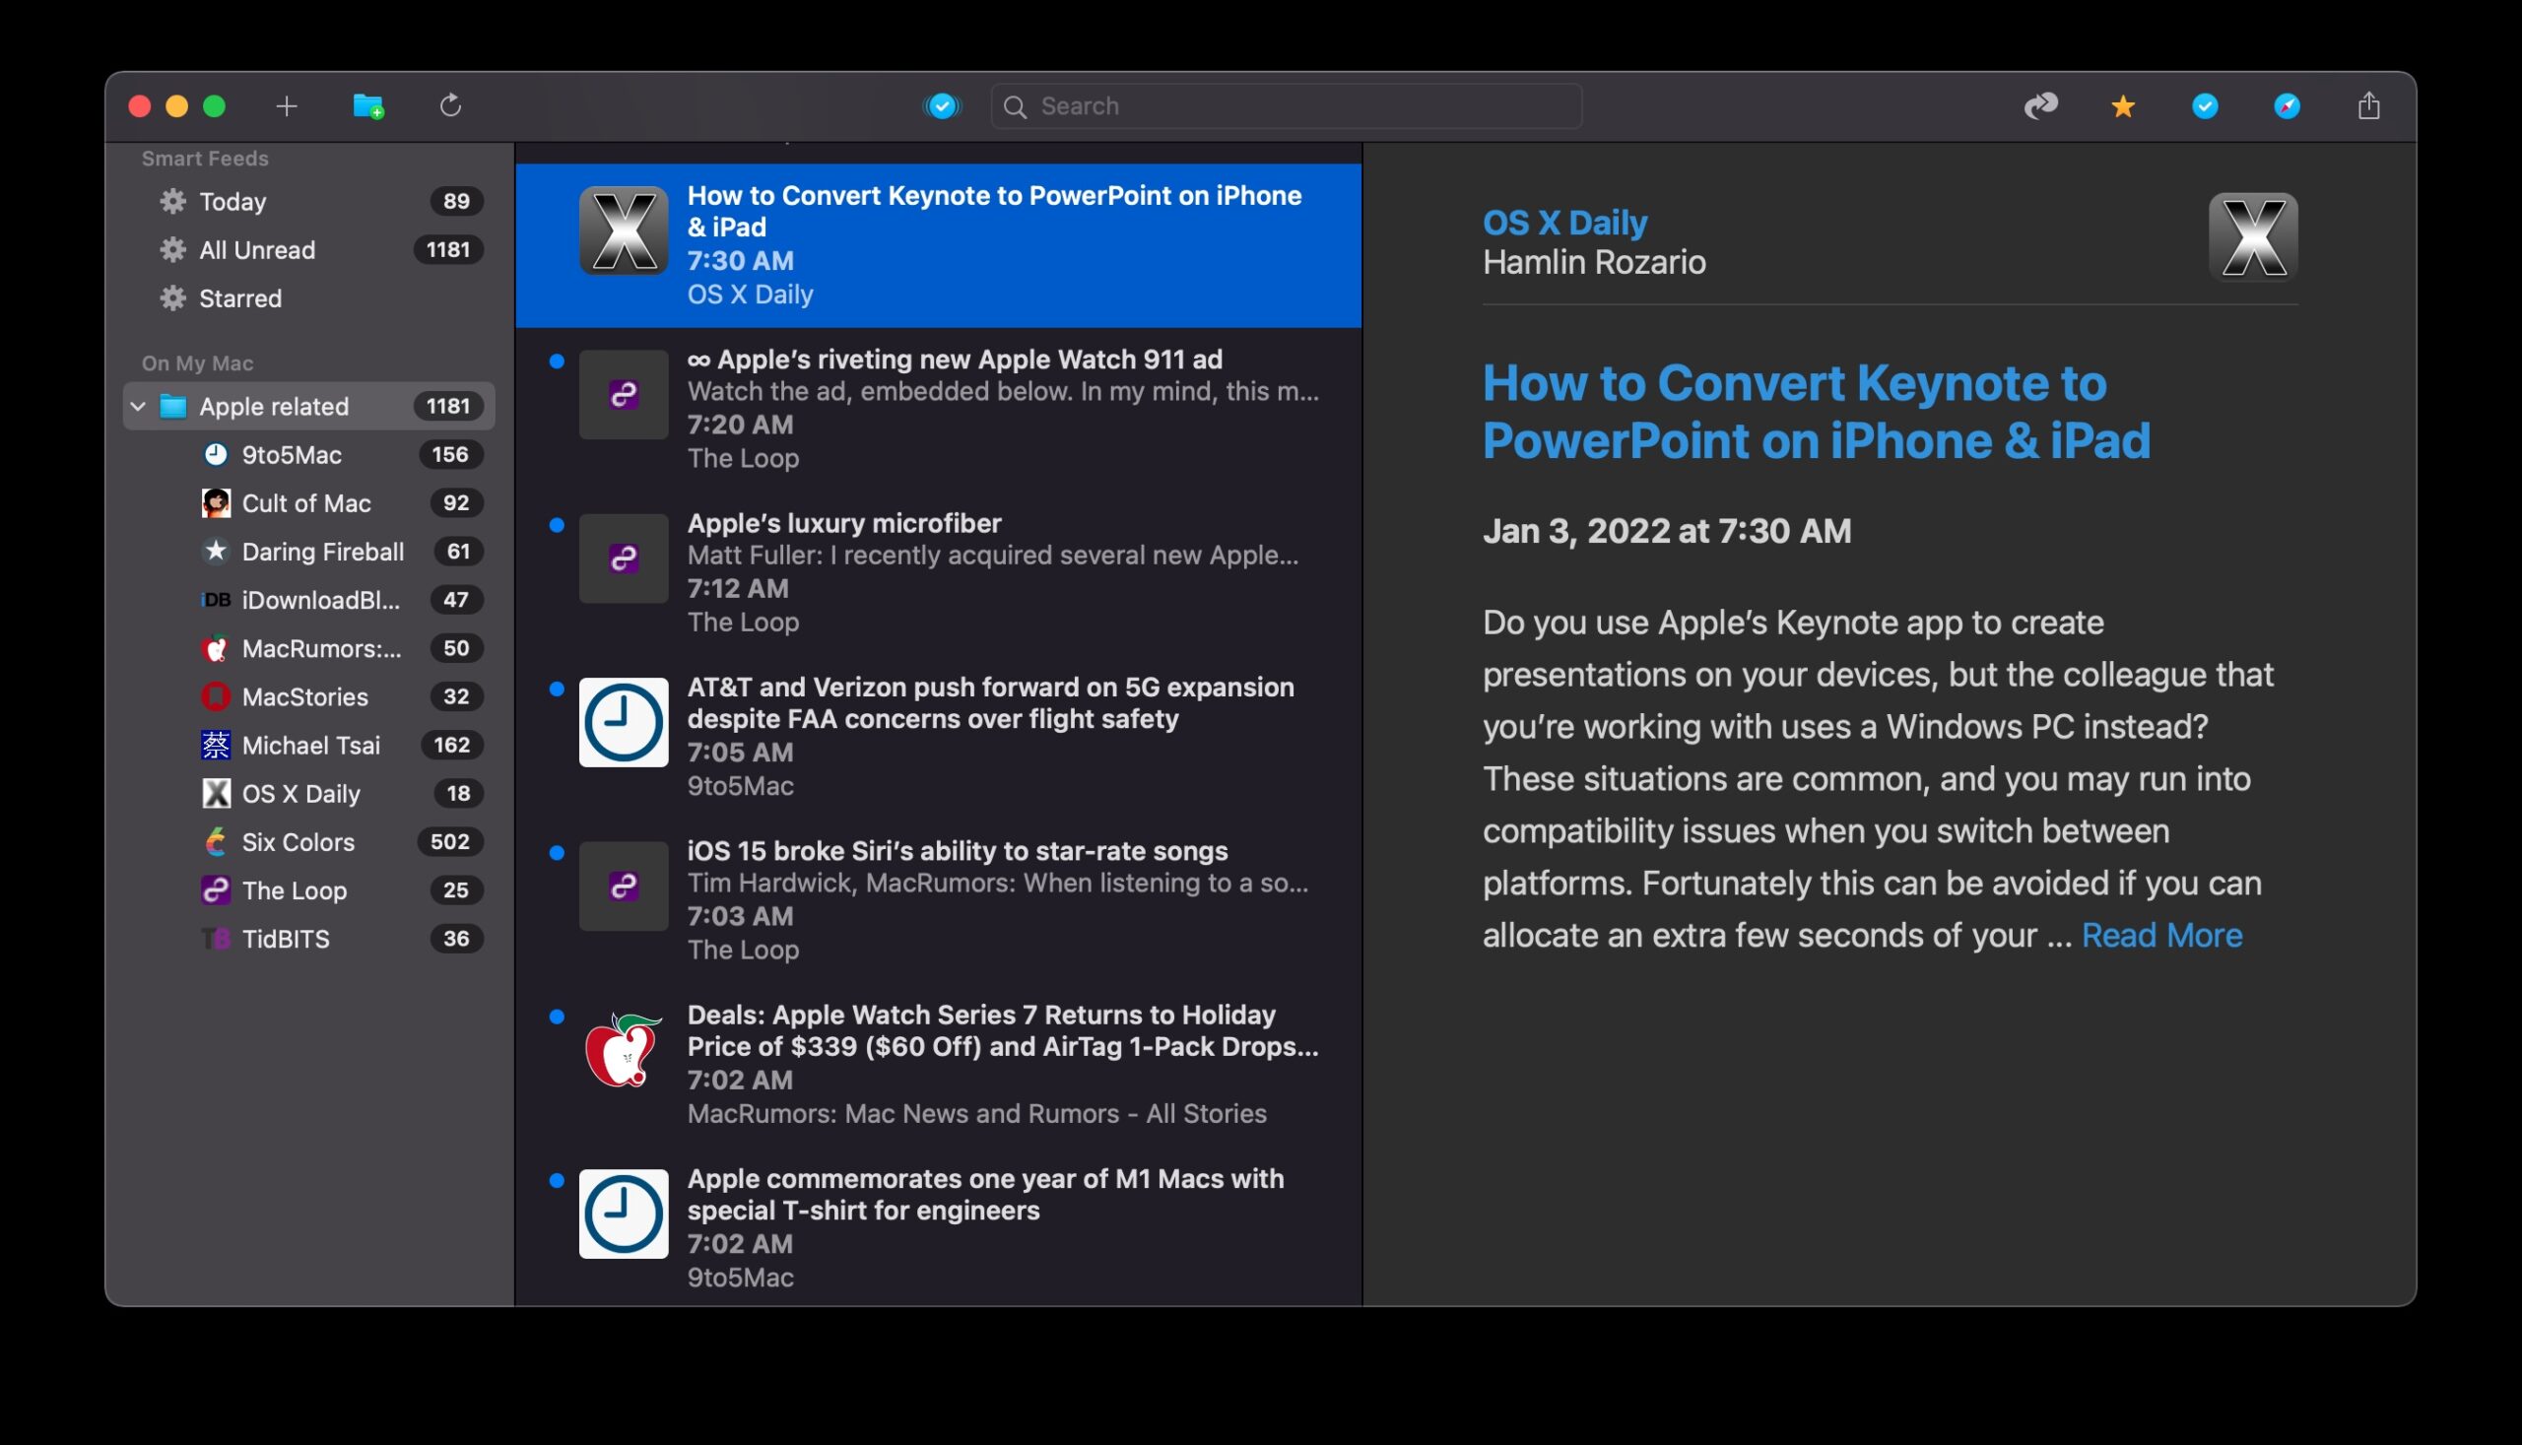
Task: Click the TidBITS feed icon
Action: point(216,939)
